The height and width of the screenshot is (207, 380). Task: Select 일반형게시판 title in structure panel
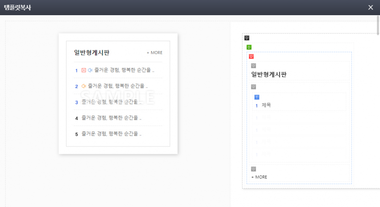click(268, 74)
